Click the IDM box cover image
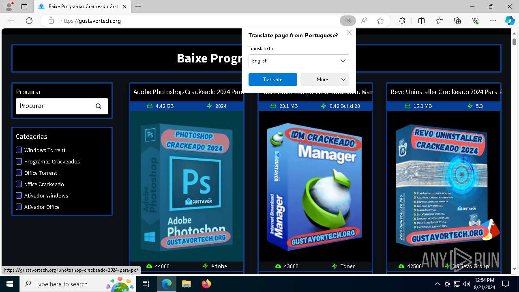 pyautogui.click(x=315, y=187)
